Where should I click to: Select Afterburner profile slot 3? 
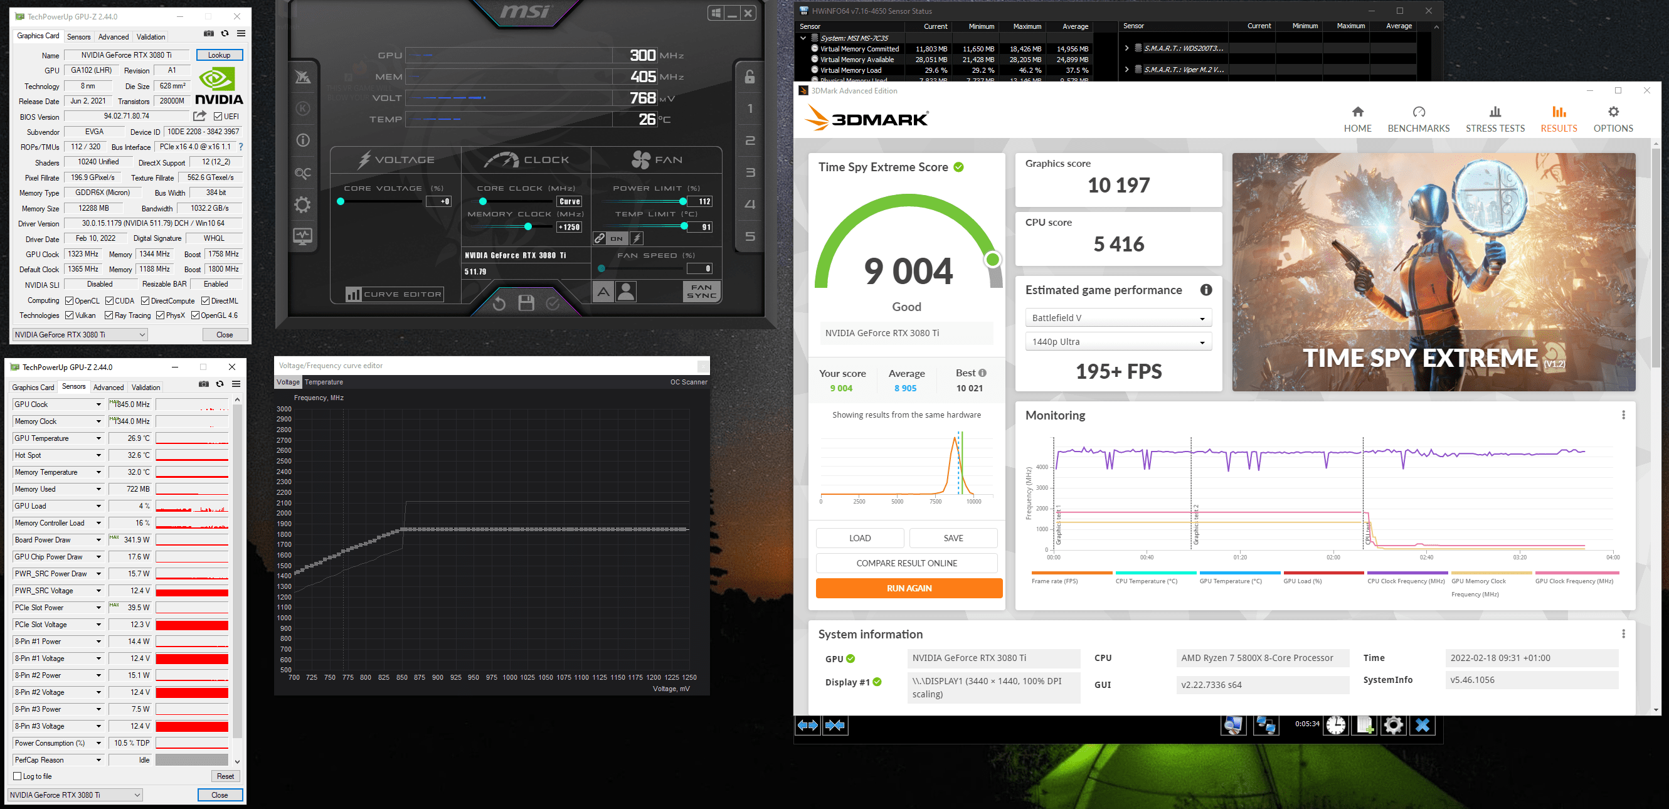750,172
